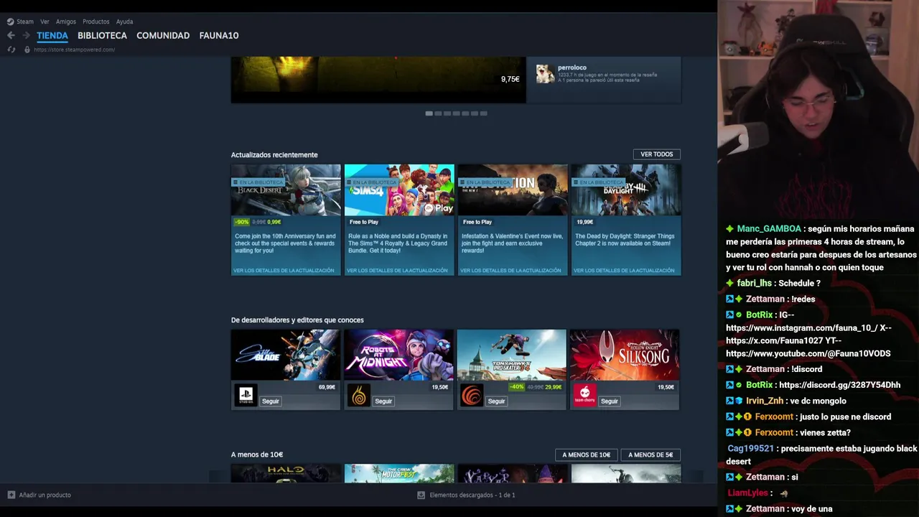The width and height of the screenshot is (919, 517).
Task: Click the Team Cherry developer logo
Action: (584, 395)
